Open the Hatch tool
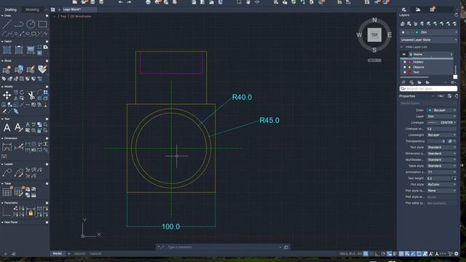The height and width of the screenshot is (262, 466). pos(7,50)
